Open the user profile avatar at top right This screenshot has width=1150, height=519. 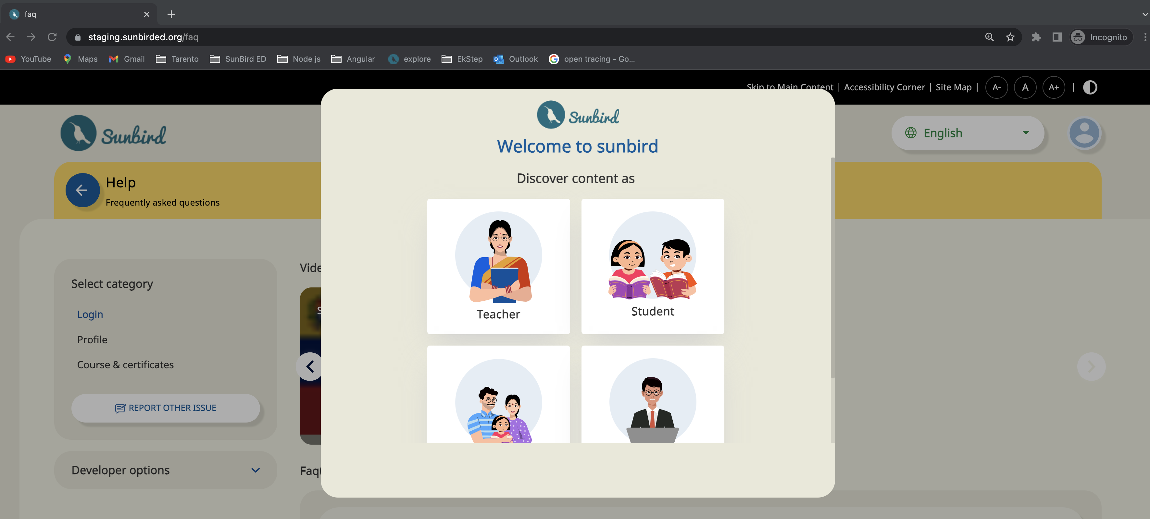pyautogui.click(x=1084, y=133)
